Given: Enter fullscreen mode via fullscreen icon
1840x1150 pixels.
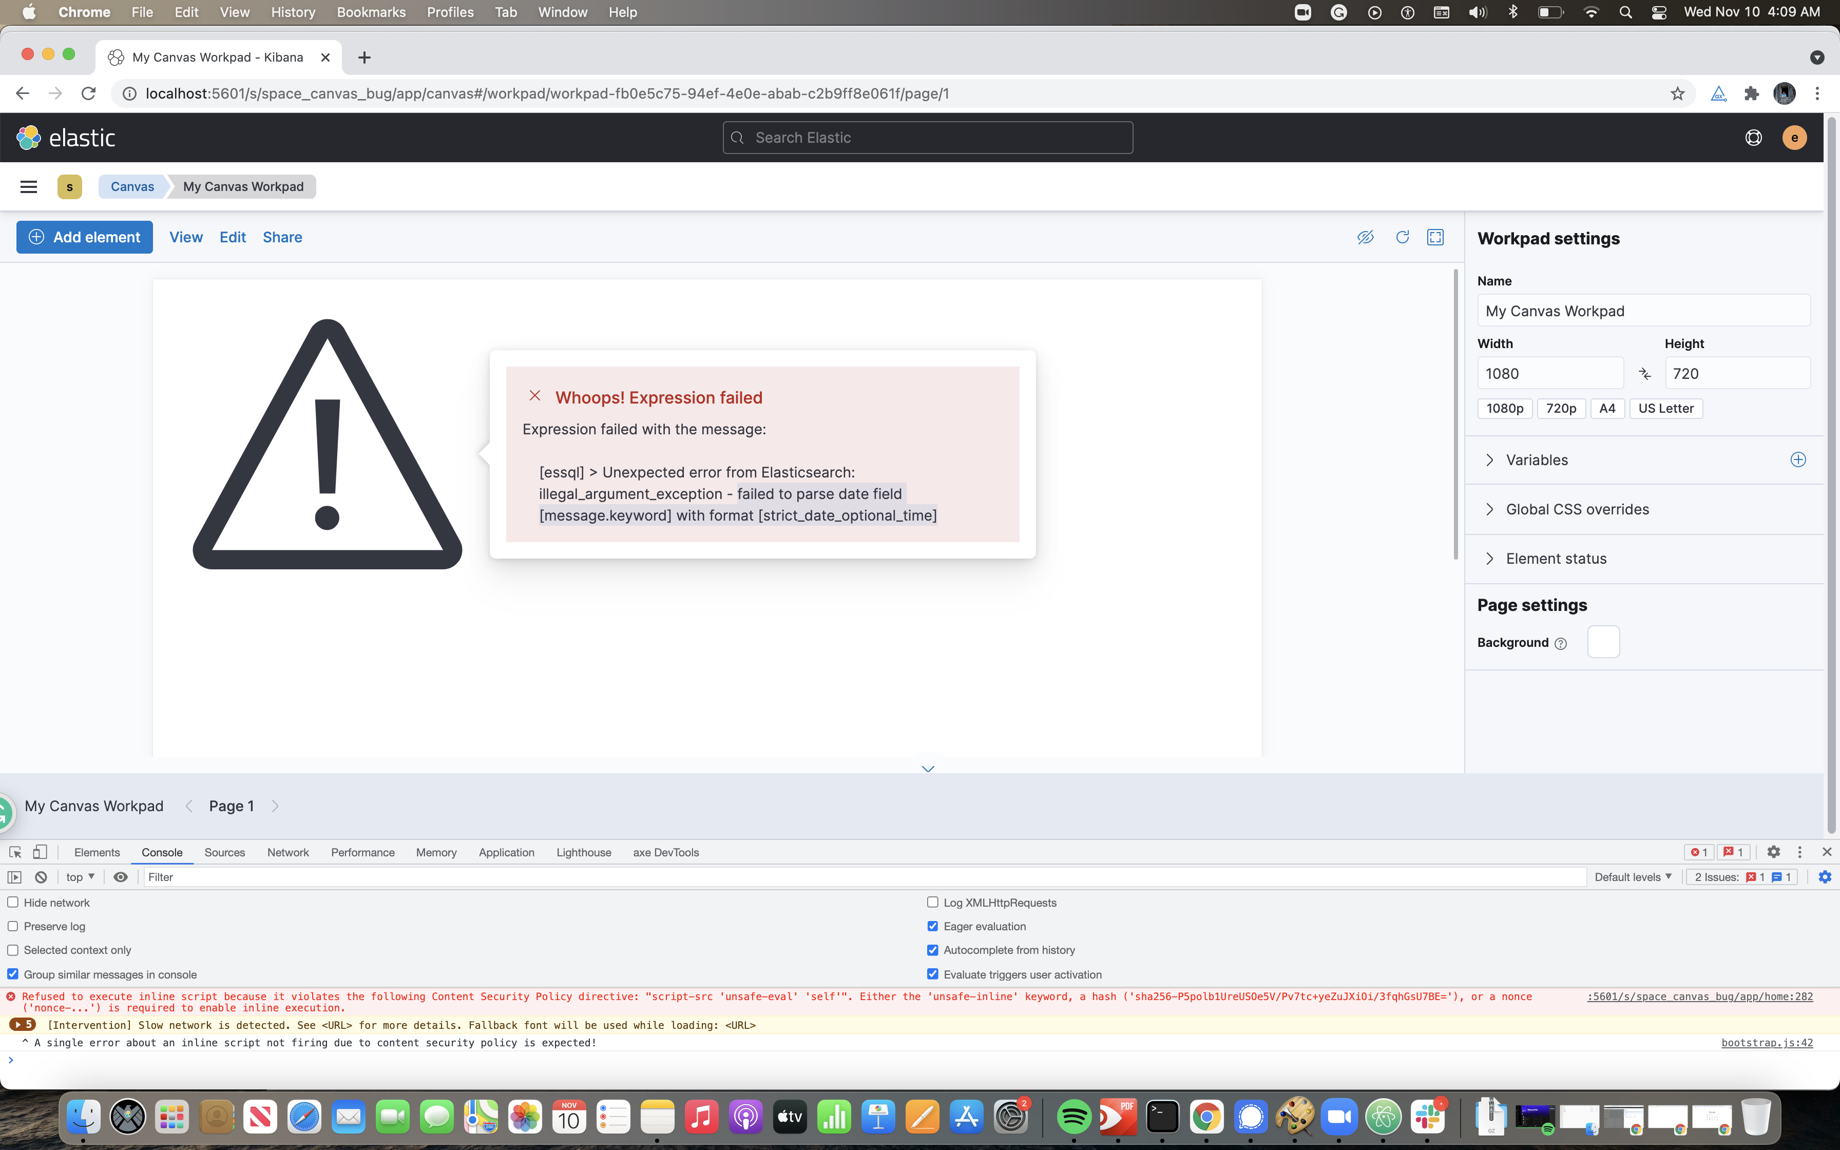Looking at the screenshot, I should coord(1435,237).
